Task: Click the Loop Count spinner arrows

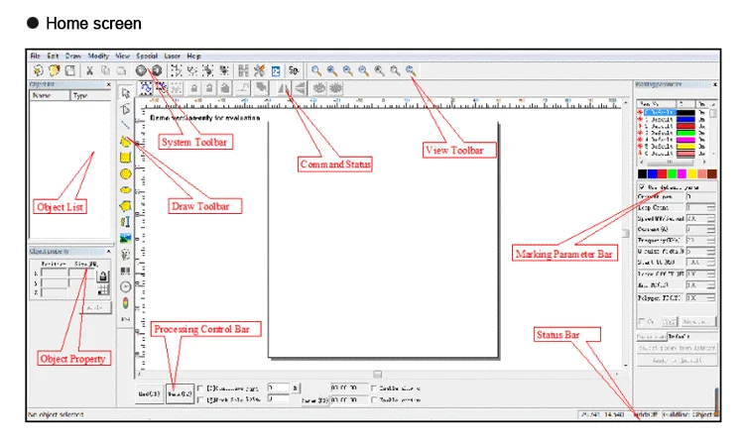Action: (711, 208)
